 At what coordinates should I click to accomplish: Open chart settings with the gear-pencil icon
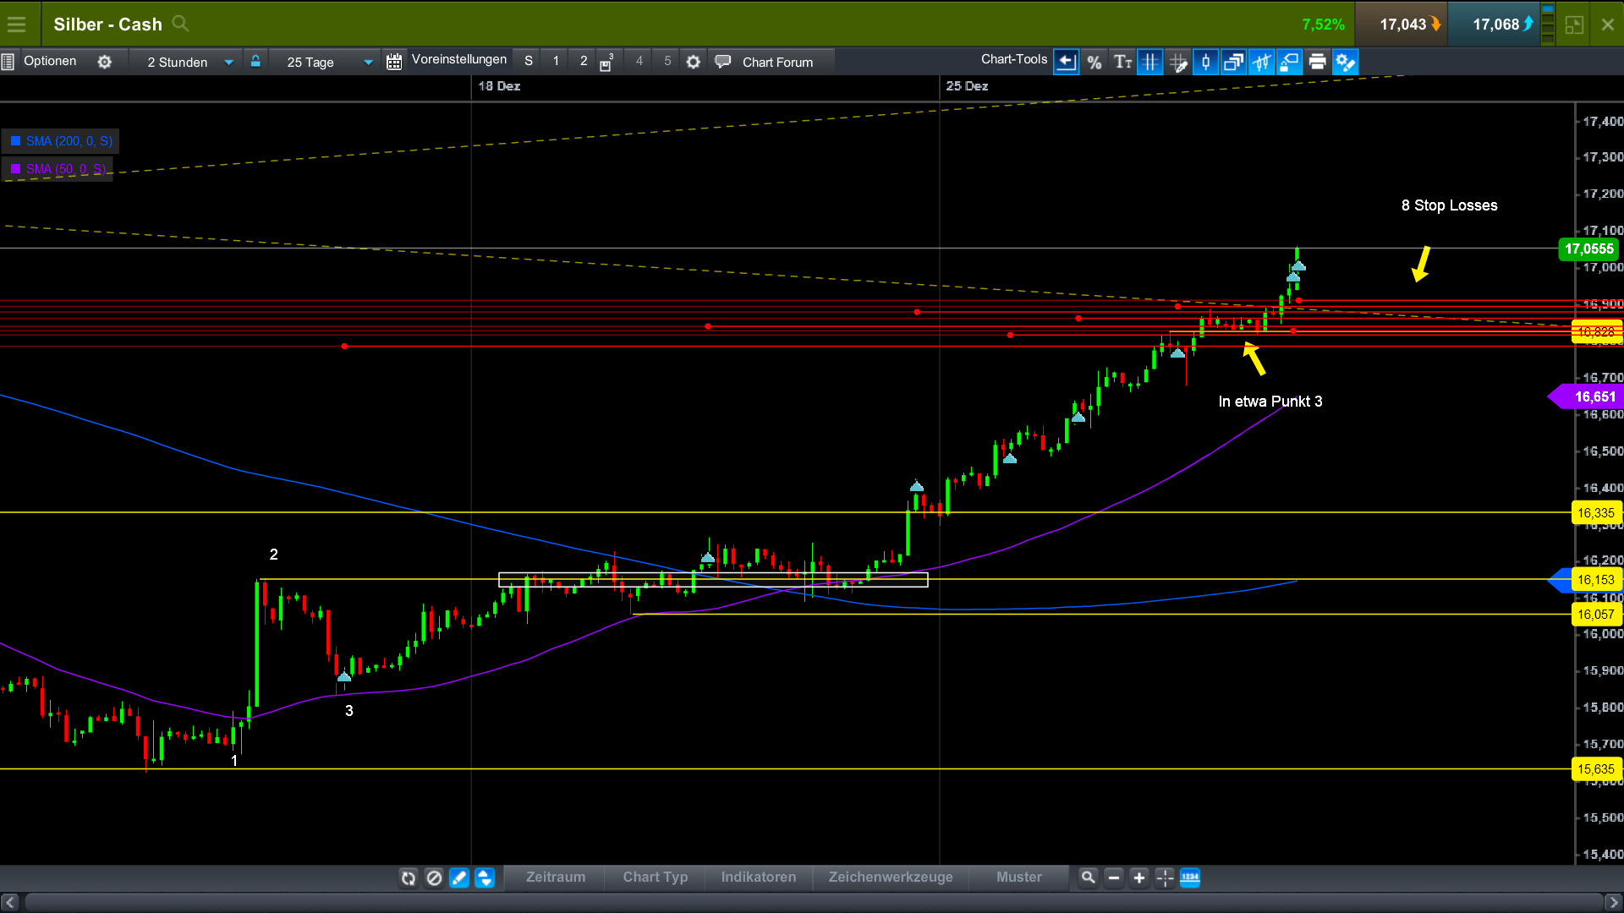[1345, 61]
